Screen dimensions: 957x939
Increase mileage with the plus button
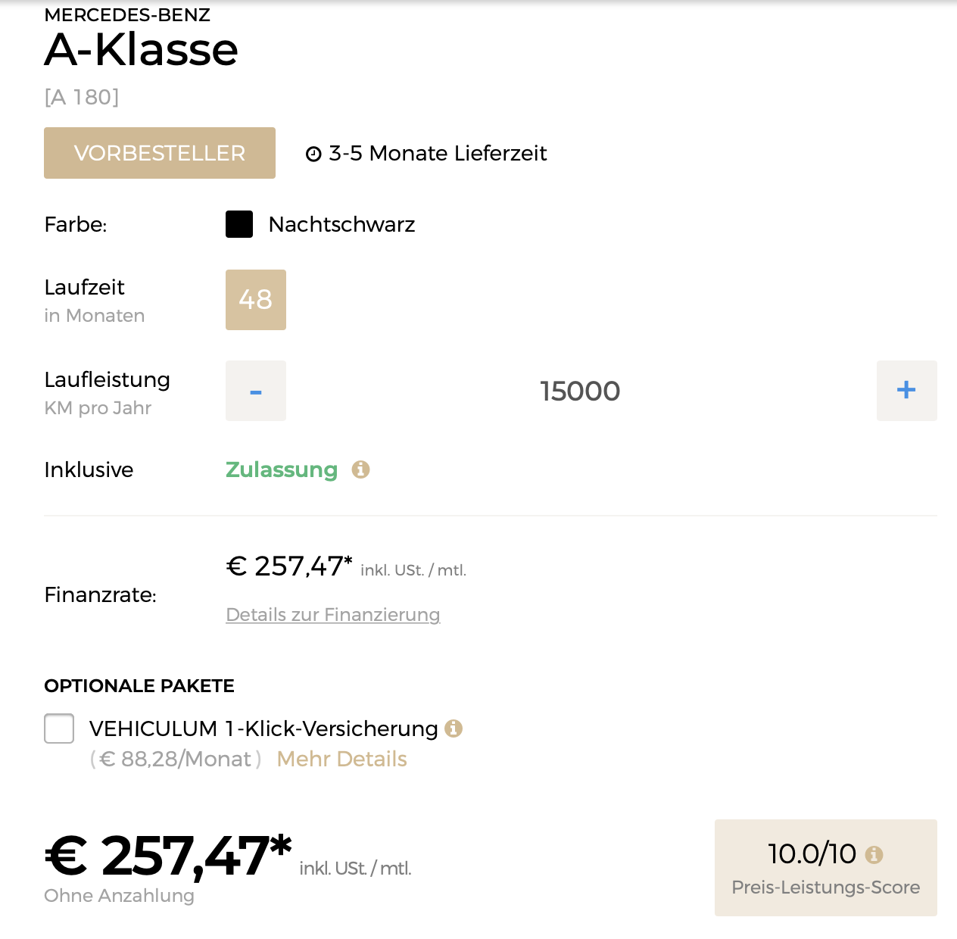(x=906, y=391)
